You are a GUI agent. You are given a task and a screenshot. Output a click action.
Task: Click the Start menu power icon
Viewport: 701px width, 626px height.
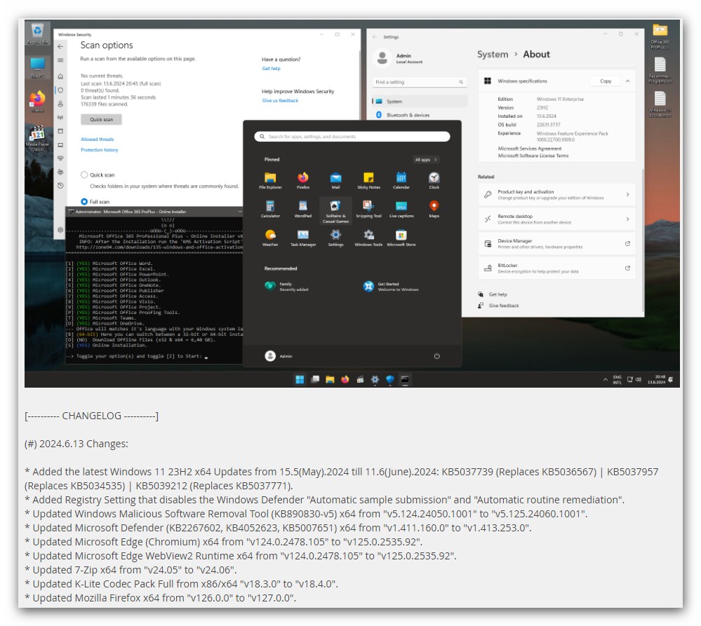click(x=436, y=356)
